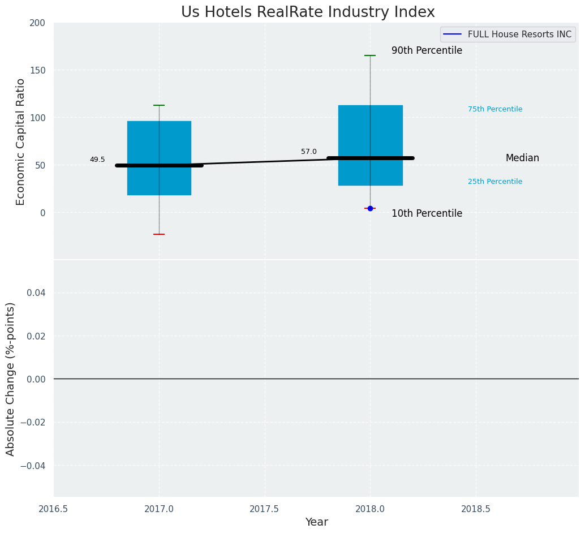Viewport: 585px width, 533px height.
Task: Click the 25th Percentile annotation
Action: click(495, 182)
